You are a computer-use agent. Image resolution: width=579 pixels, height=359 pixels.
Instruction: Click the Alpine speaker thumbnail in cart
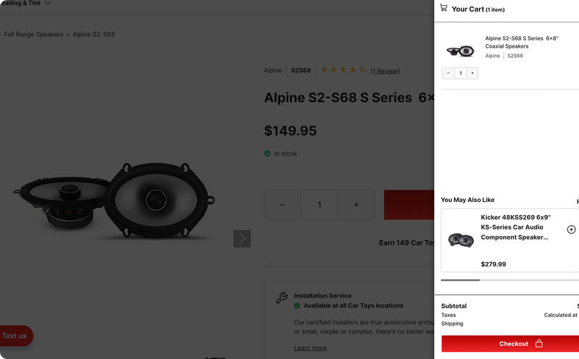[x=460, y=51]
